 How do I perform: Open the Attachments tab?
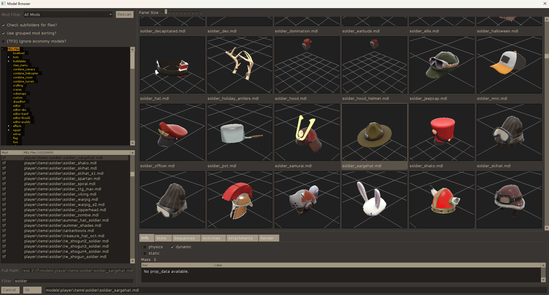pyautogui.click(x=242, y=238)
